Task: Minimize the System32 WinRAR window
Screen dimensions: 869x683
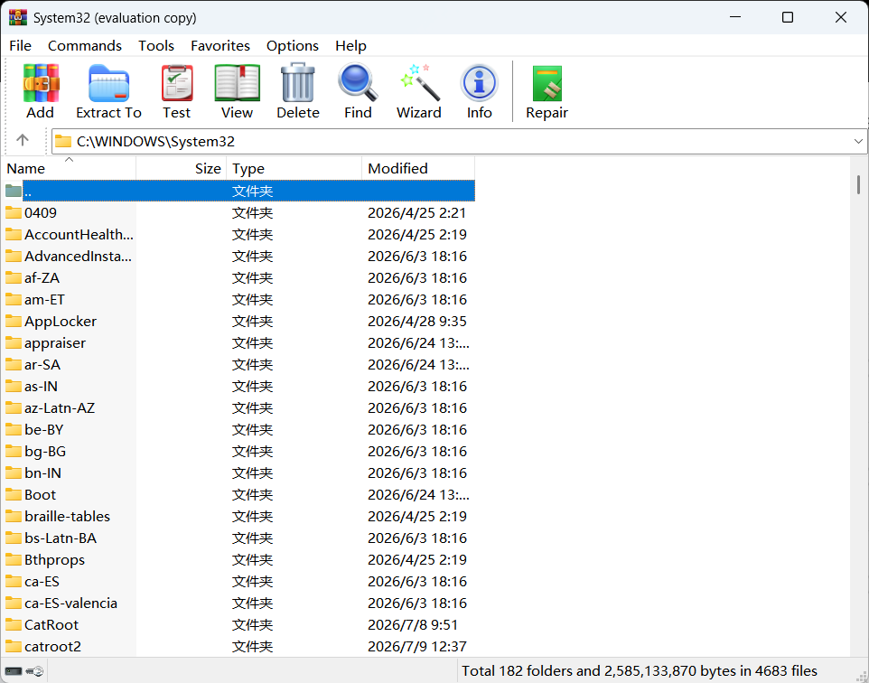Action: (x=735, y=17)
